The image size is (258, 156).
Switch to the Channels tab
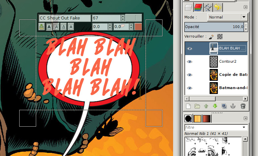[x=198, y=7]
